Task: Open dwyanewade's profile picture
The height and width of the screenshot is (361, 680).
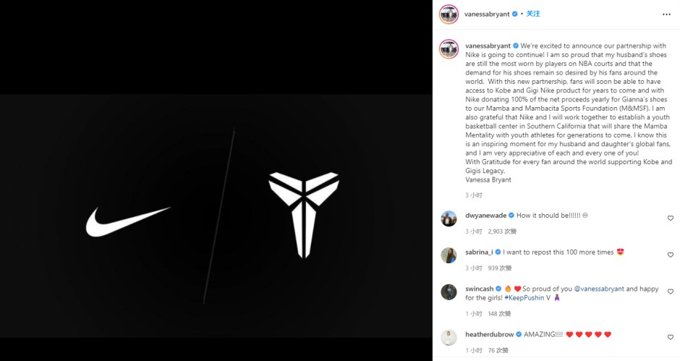Action: (449, 218)
